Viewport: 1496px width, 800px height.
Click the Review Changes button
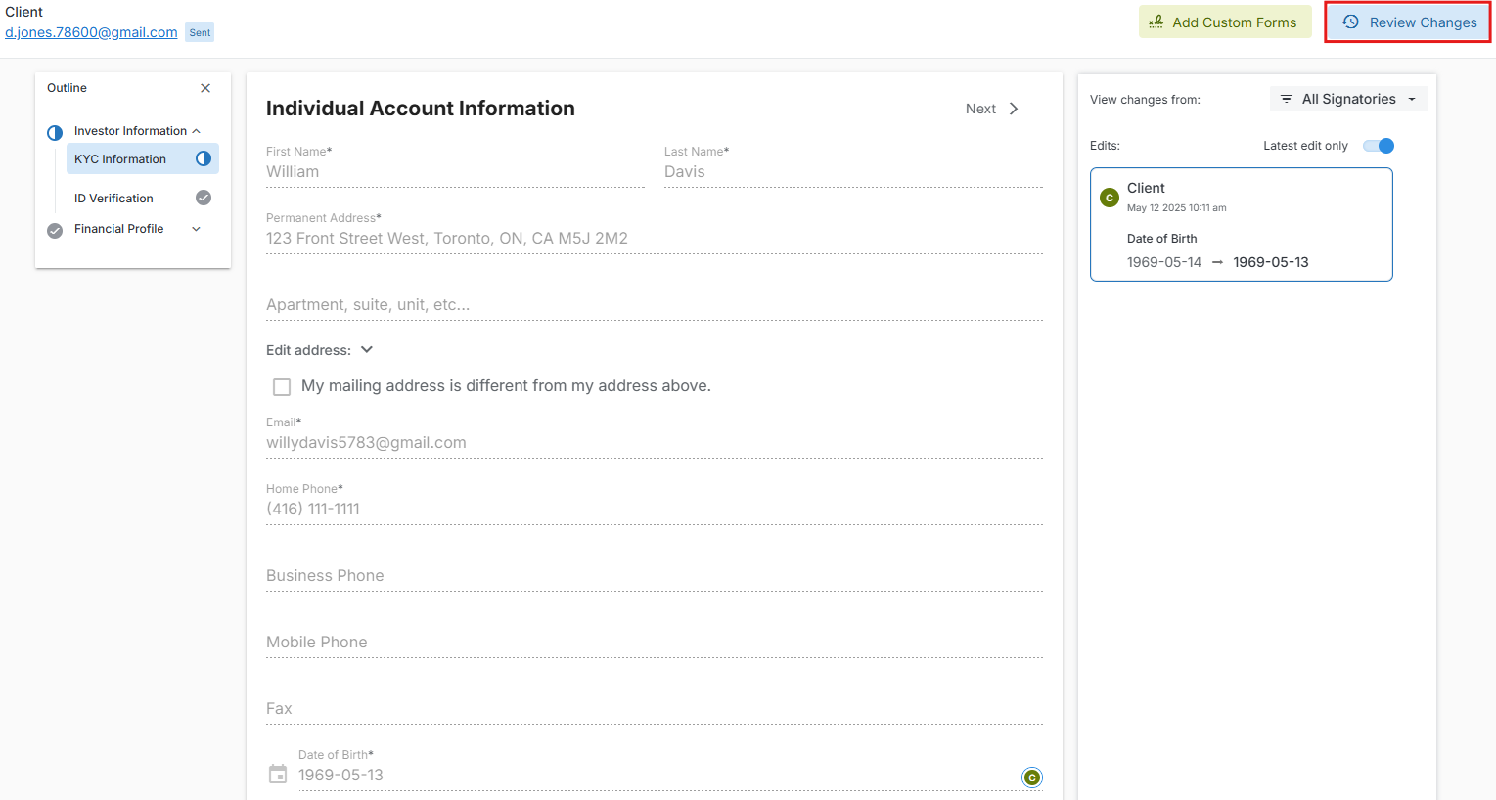pos(1408,22)
